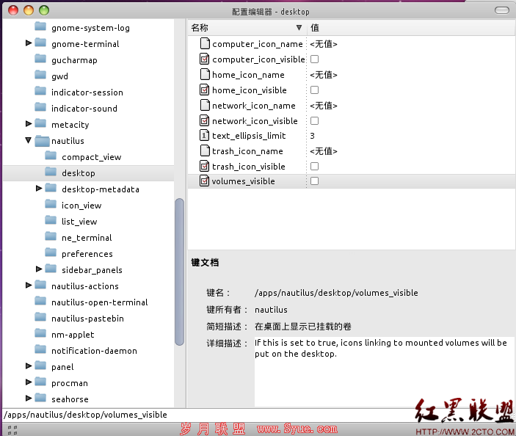516x436 pixels.
Task: Click the indicator-sound folder icon
Action: [x=40, y=108]
